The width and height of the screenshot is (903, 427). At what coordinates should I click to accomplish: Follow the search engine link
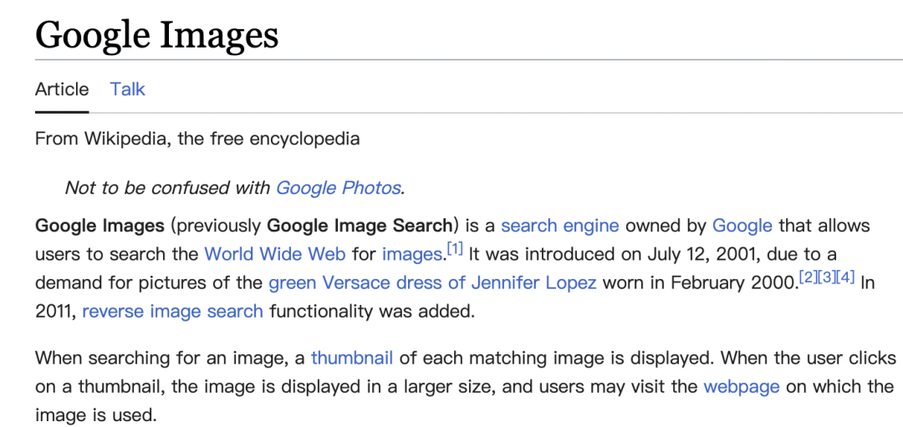(x=559, y=225)
